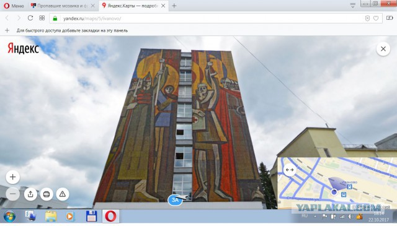The image size is (397, 226).
Task: Show hidden tray icons
Action: pos(315,216)
